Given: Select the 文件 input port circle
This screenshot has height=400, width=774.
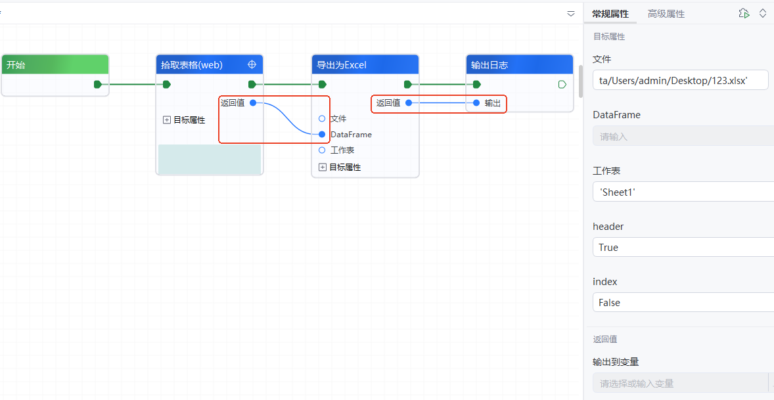Looking at the screenshot, I should tap(322, 119).
